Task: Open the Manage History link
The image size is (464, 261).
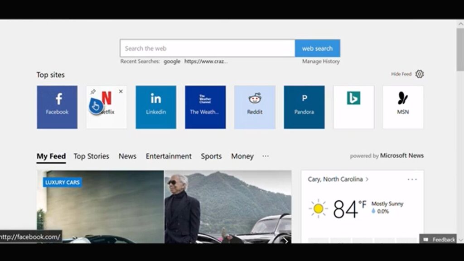Action: coord(321,62)
